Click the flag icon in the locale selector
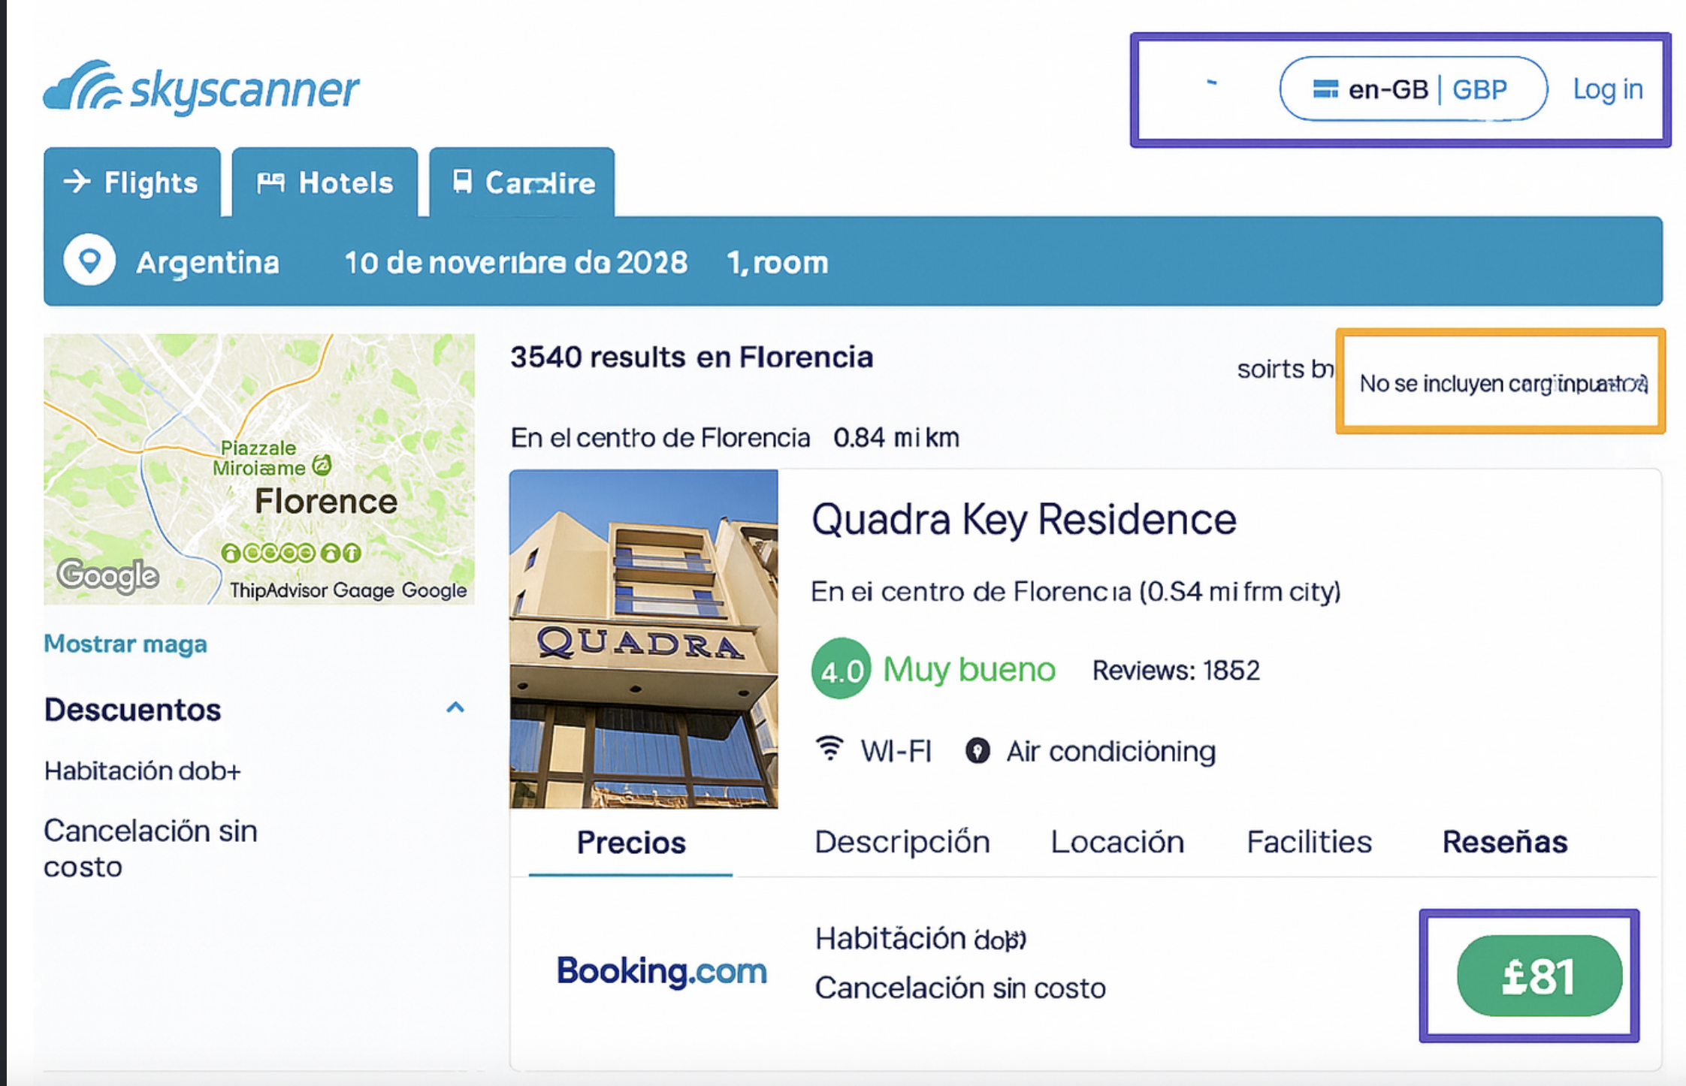The height and width of the screenshot is (1086, 1686). (x=1325, y=89)
